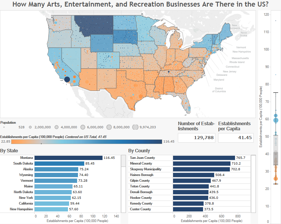The image size is (281, 224).
Task: Select the smallest population legend circle labeled 528
Action: 4,127
